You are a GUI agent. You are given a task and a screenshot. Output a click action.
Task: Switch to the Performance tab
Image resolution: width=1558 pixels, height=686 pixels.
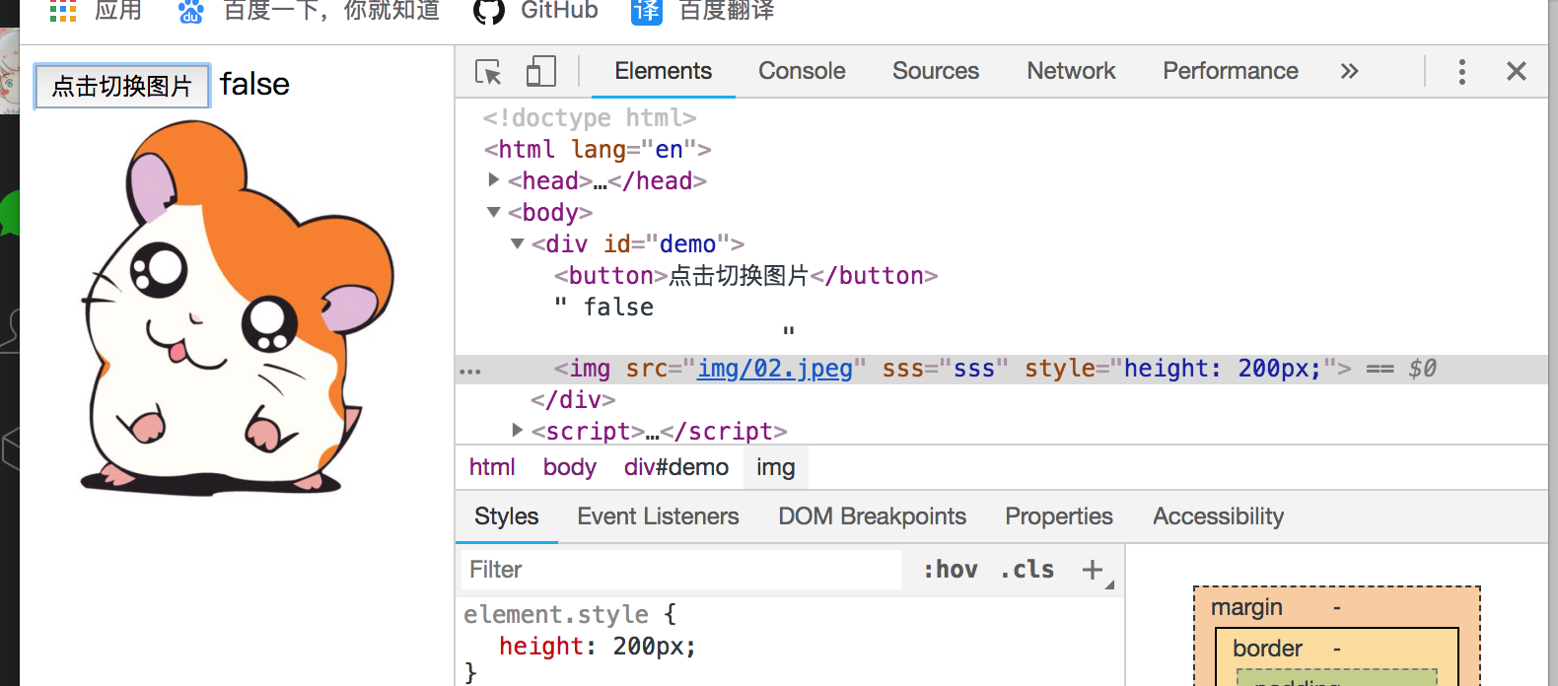coord(1231,71)
